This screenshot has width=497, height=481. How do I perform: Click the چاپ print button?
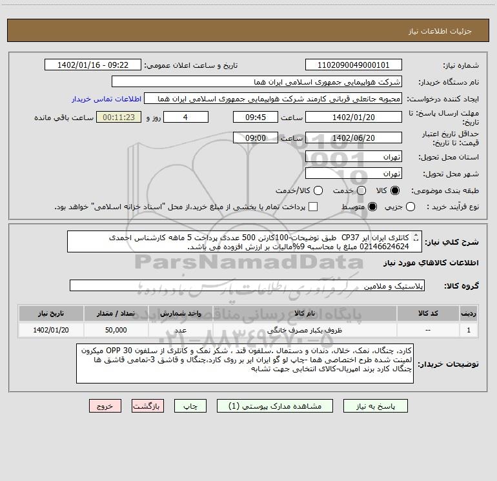(190, 406)
